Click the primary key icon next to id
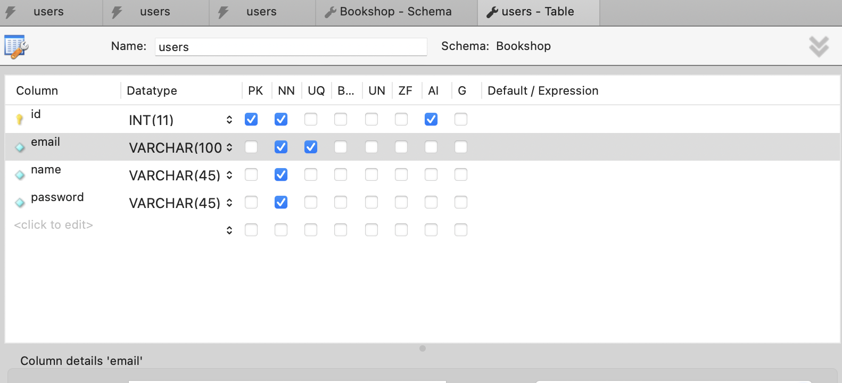The image size is (842, 383). tap(20, 119)
